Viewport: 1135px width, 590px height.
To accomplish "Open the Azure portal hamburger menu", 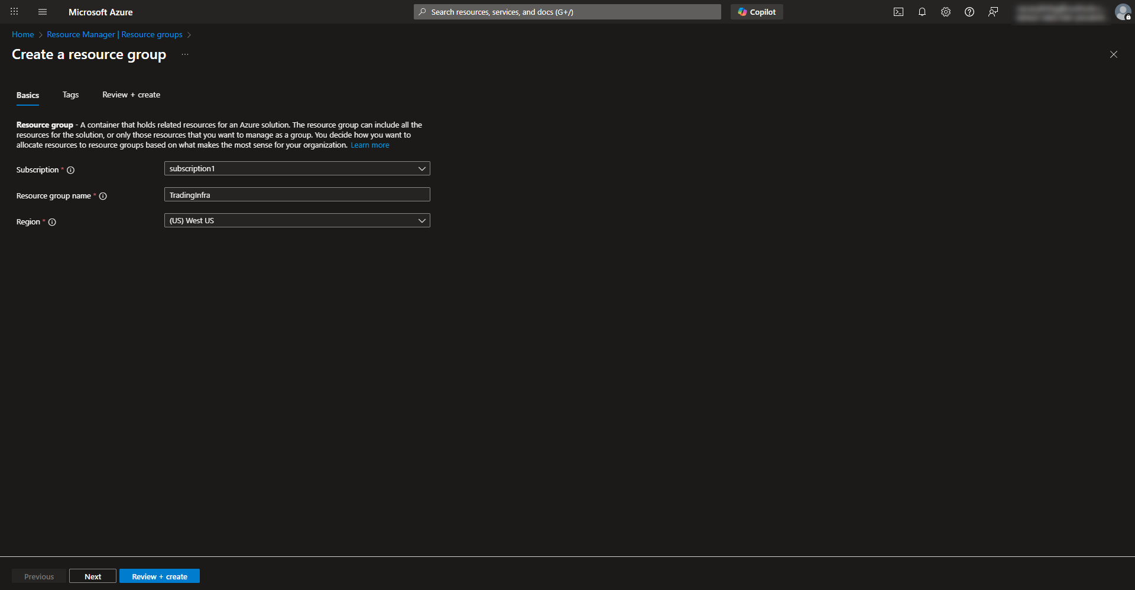I will (43, 12).
